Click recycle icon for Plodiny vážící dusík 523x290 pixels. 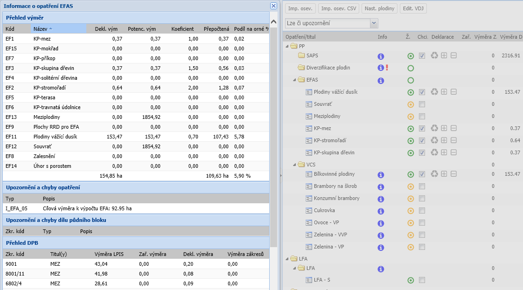(434, 92)
